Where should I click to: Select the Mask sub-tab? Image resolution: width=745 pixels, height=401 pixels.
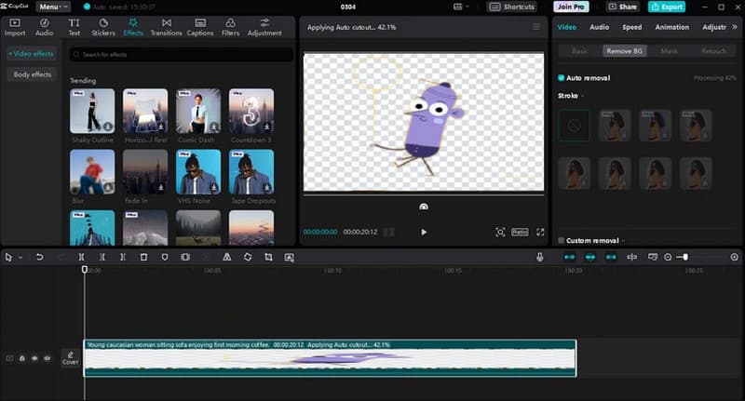[669, 51]
